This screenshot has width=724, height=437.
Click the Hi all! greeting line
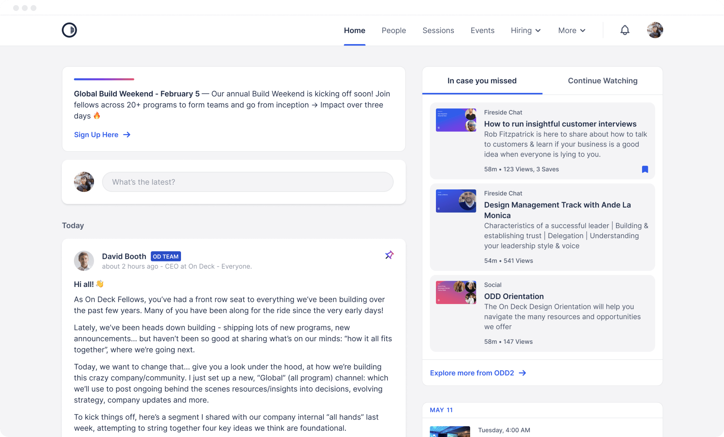click(x=89, y=284)
